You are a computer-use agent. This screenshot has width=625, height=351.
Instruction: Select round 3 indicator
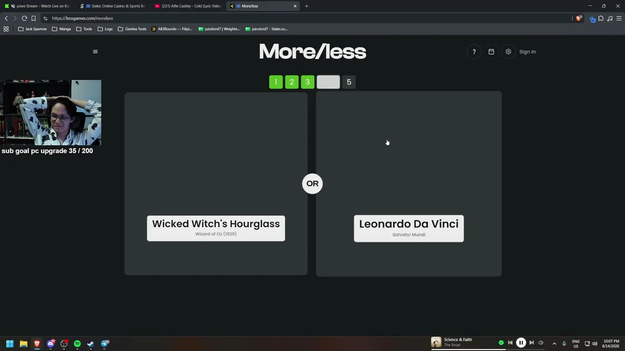click(x=308, y=82)
